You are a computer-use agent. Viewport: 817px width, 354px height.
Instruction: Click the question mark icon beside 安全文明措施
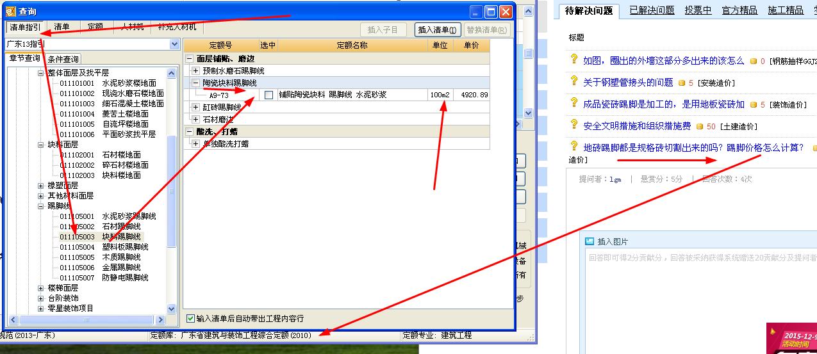pyautogui.click(x=574, y=125)
